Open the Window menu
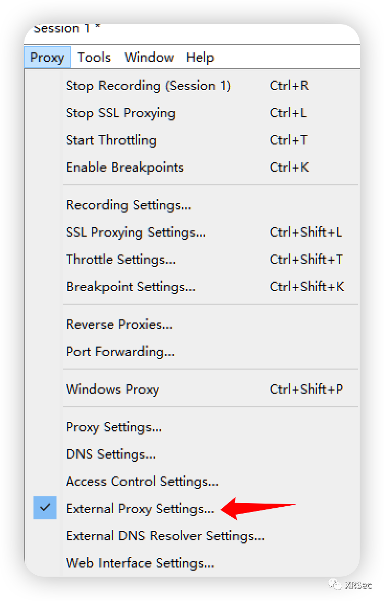This screenshot has height=601, width=384. click(149, 57)
